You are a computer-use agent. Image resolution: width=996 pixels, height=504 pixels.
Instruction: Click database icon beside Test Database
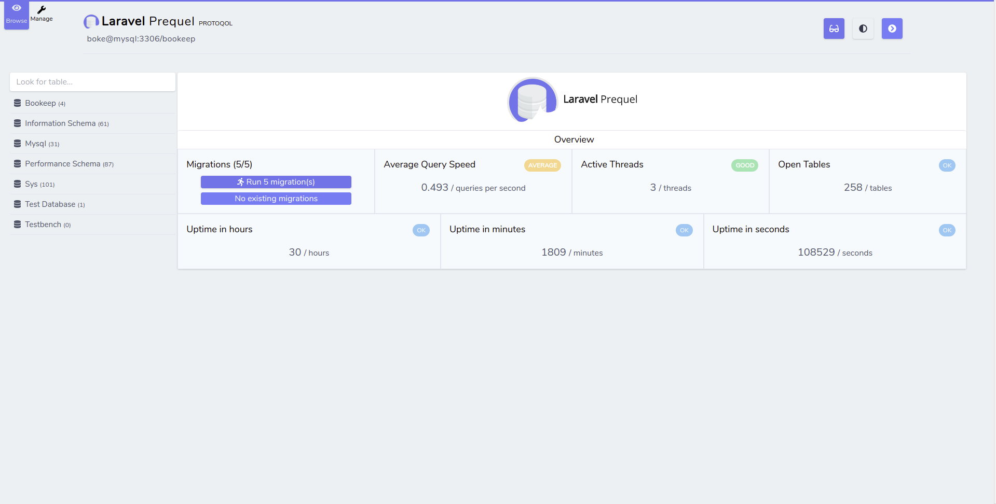click(x=17, y=204)
